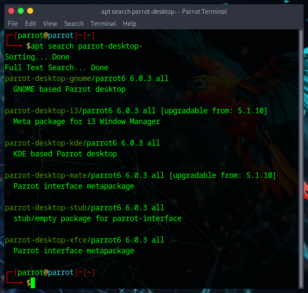Open the Search menu
This screenshot has width=308, height=293.
[x=74, y=24]
